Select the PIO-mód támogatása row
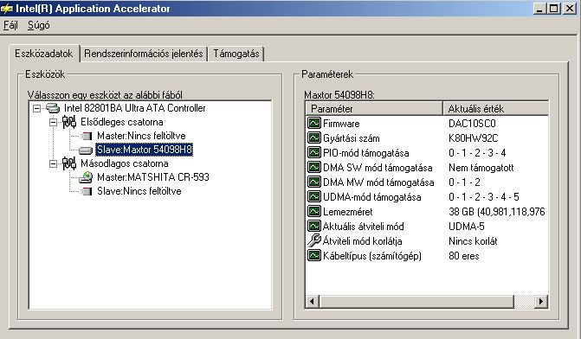Viewport: 581px width, 339px height. click(x=427, y=152)
